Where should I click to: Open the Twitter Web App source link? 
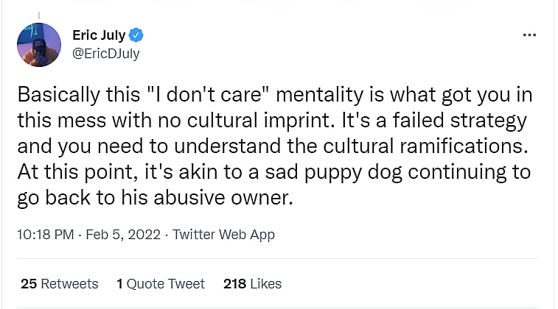click(223, 235)
